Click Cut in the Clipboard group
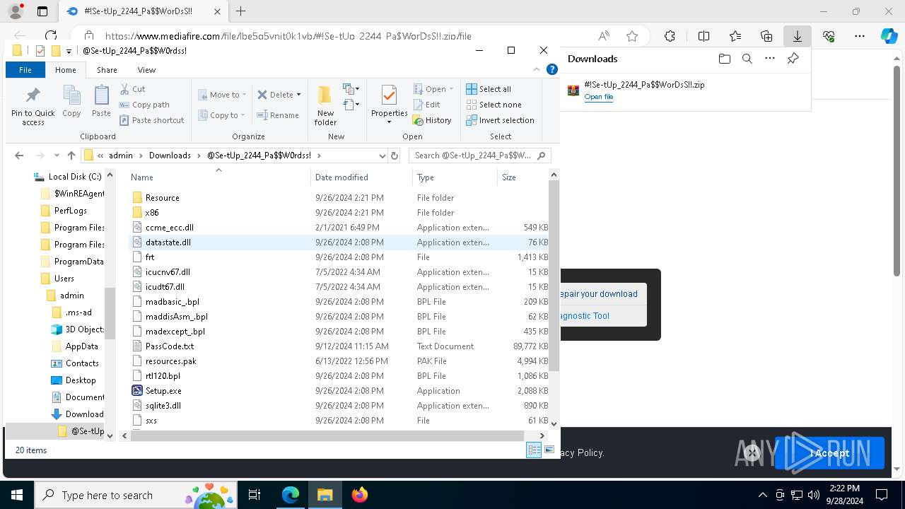 [133, 89]
